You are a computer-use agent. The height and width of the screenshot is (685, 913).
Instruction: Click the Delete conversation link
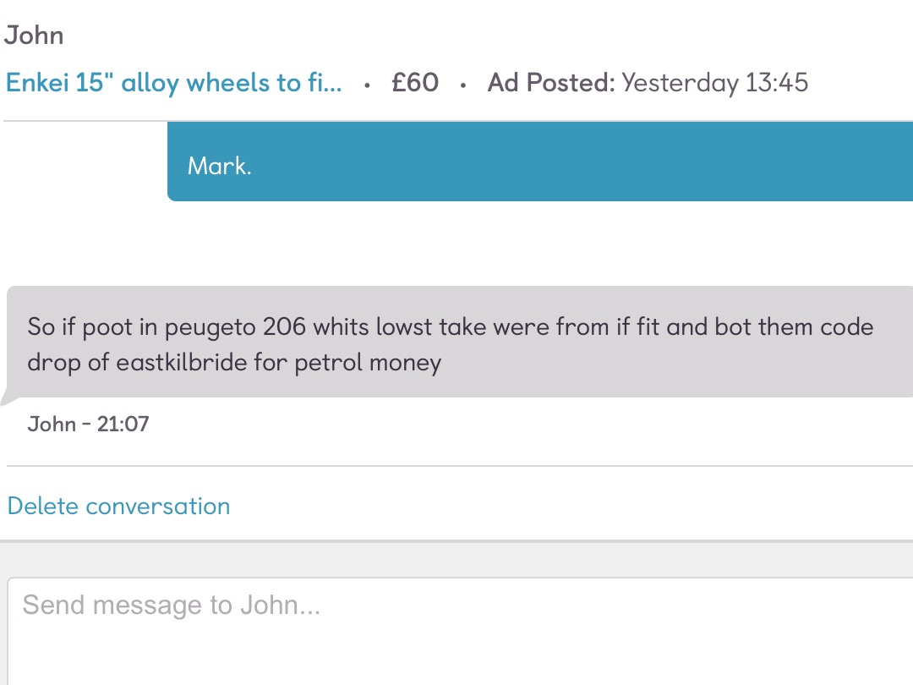pyautogui.click(x=119, y=507)
